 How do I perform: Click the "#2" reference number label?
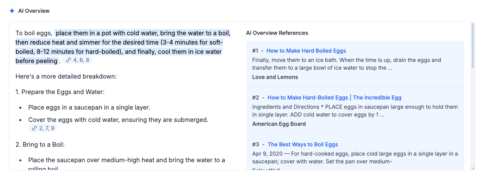point(255,98)
